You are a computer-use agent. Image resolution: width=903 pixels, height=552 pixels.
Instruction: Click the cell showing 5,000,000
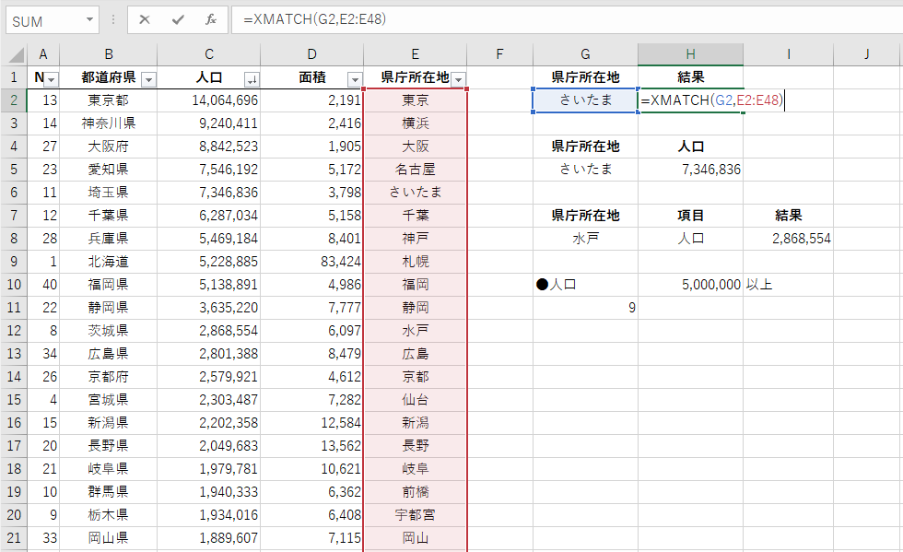coord(688,284)
